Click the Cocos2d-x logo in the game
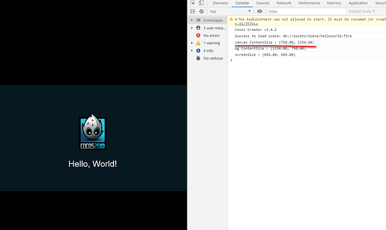The height and width of the screenshot is (230, 386). tap(92, 132)
